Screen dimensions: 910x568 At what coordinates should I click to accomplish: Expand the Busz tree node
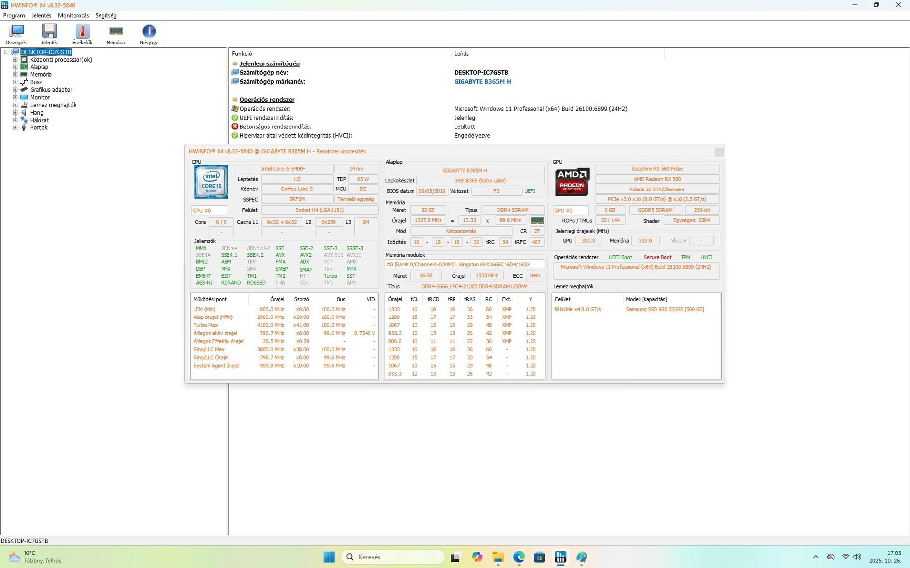pos(15,82)
